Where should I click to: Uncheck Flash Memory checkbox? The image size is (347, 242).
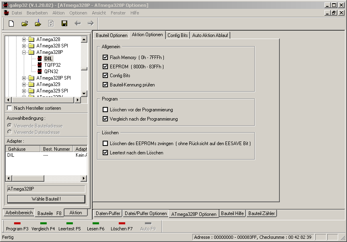tap(105, 57)
